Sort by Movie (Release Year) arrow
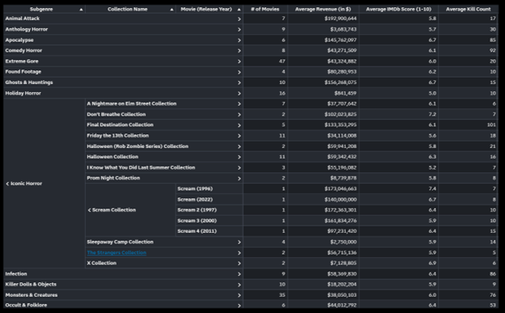505x313 pixels. (x=239, y=10)
